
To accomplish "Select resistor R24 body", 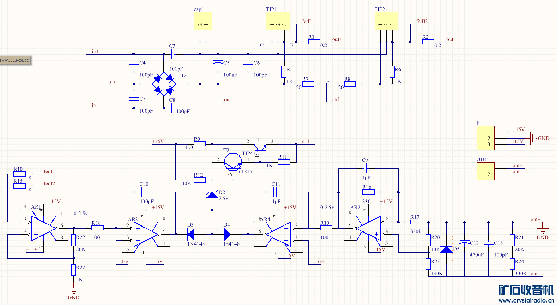I will (513, 264).
